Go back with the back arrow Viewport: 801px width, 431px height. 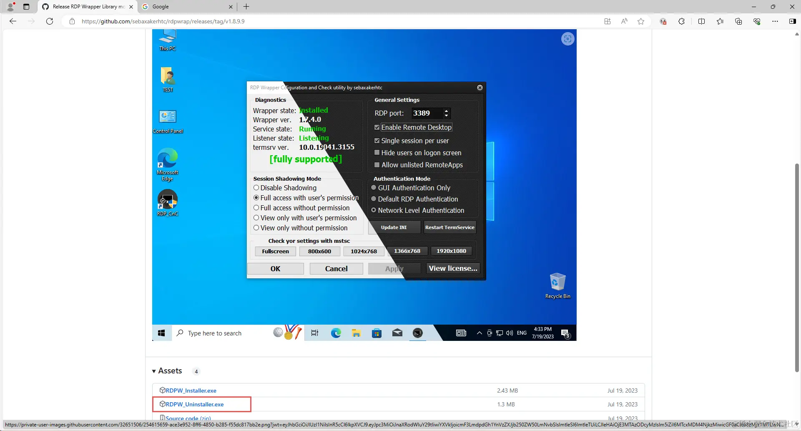coord(13,21)
